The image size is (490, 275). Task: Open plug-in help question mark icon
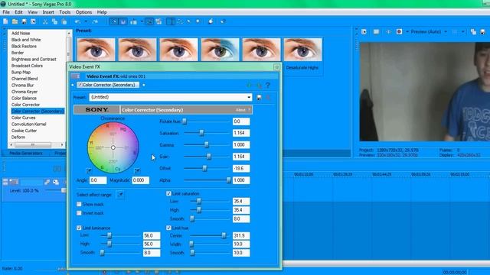point(268,85)
